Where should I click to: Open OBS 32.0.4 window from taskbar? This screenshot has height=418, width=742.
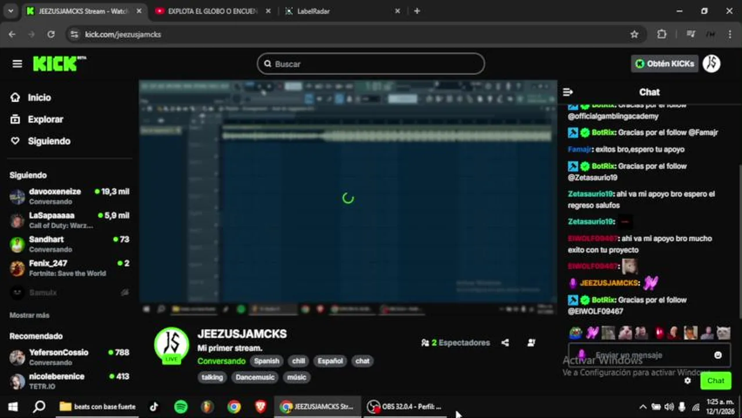(x=405, y=407)
